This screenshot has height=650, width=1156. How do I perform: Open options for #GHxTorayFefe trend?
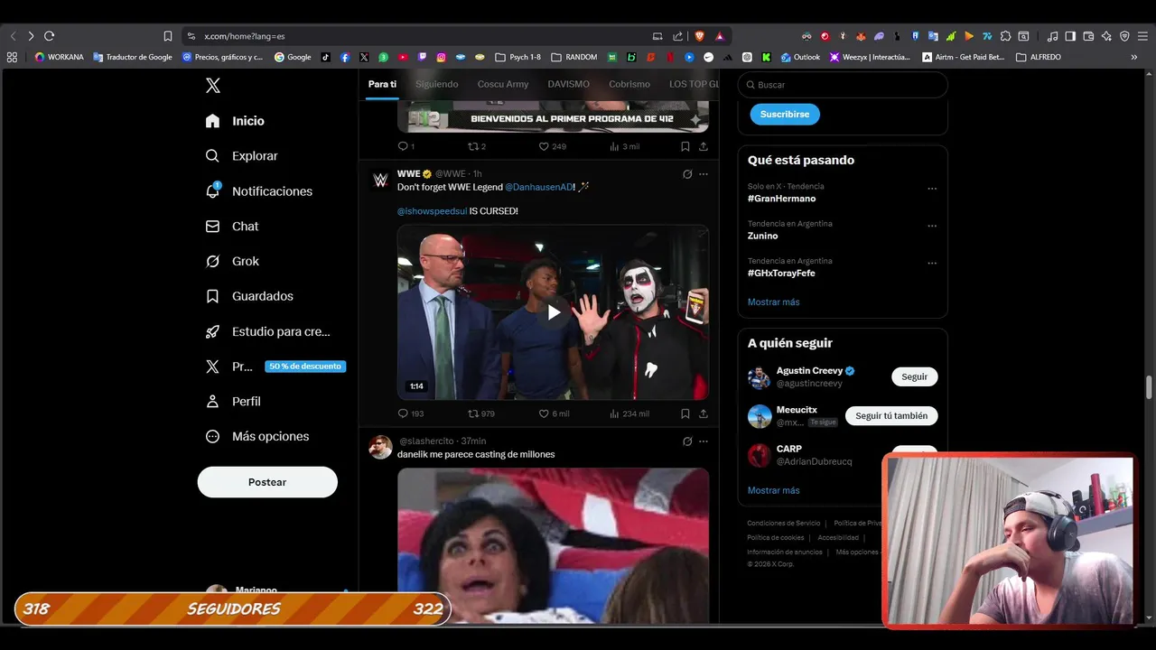click(932, 264)
